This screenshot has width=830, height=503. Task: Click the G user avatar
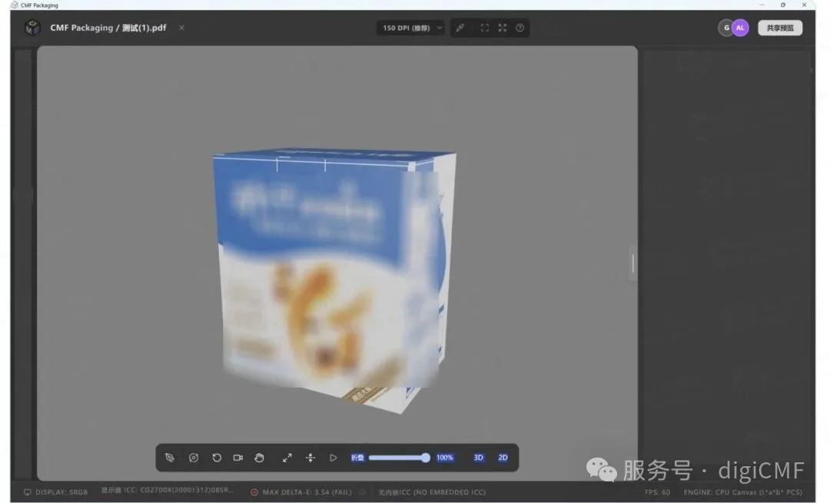(725, 28)
